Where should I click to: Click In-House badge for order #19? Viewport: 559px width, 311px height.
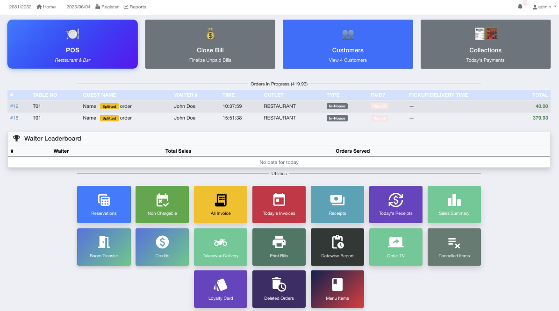pos(337,106)
